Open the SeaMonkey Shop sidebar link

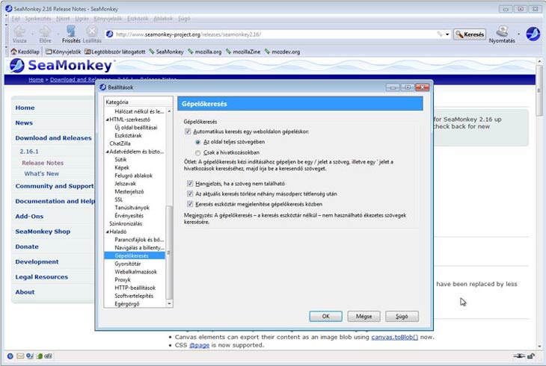pyautogui.click(x=43, y=232)
